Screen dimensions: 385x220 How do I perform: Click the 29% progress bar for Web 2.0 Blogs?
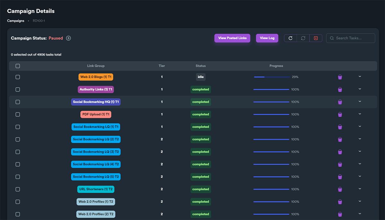pos(272,77)
